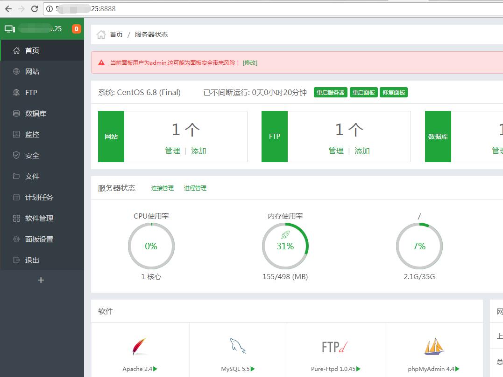Viewport: 503px width, 377px height.
Task: Click the home icon in the breadcrumb
Action: 101,34
